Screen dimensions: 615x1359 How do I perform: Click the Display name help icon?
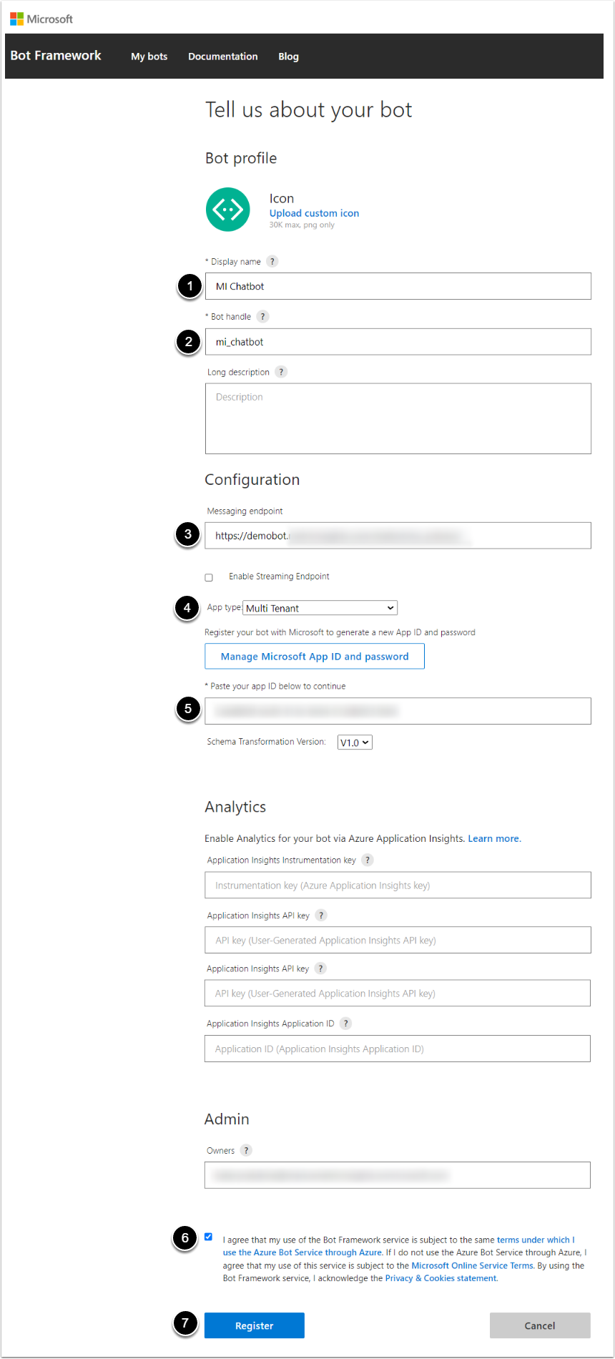coord(272,261)
